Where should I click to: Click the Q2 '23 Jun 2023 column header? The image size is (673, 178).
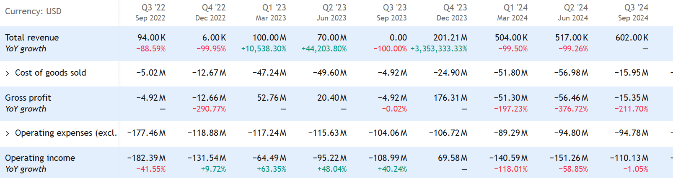click(331, 13)
